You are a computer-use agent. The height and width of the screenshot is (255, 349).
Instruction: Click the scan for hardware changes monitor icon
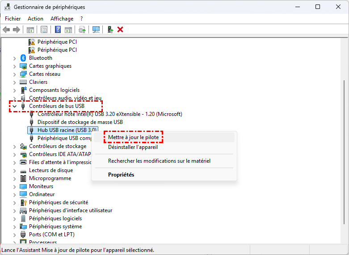(x=96, y=29)
